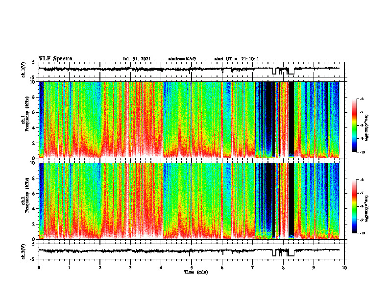Click the 'ch.3(V)' voltage axis label
Viewport: 388px width, 300px height.
[23, 252]
